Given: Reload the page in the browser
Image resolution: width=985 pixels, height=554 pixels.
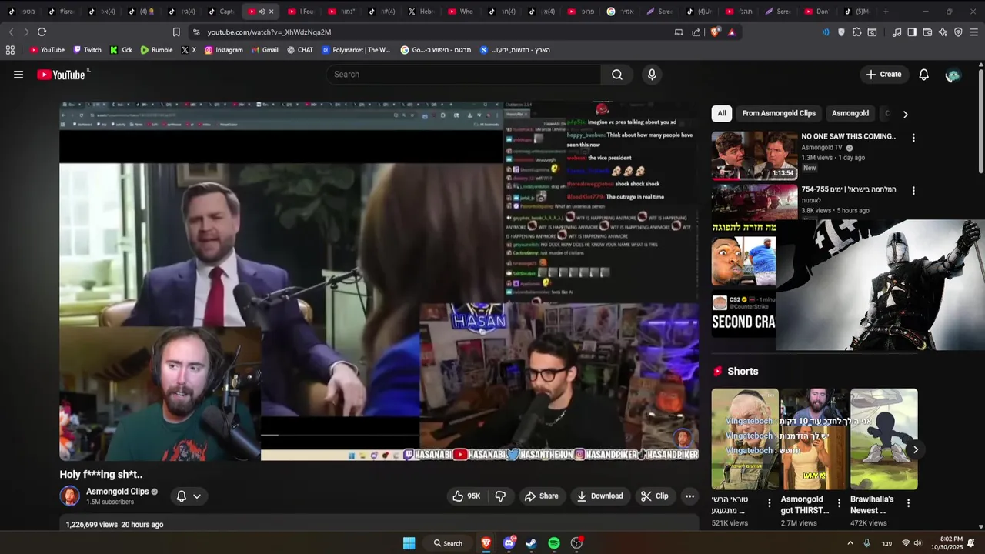Looking at the screenshot, I should 42,32.
